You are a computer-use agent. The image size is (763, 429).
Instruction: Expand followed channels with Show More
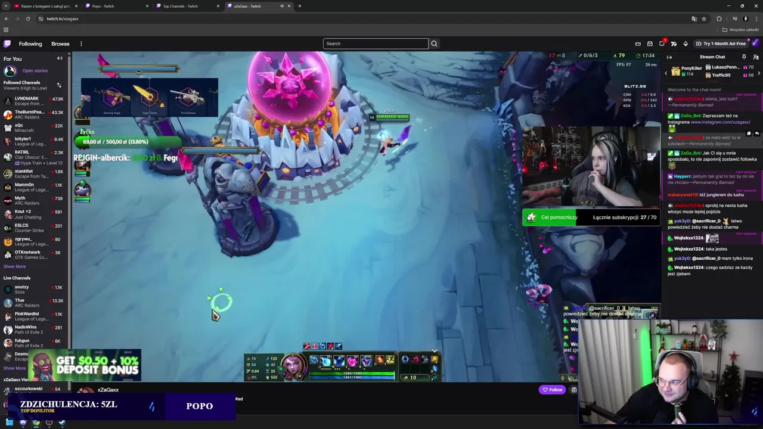(x=14, y=266)
